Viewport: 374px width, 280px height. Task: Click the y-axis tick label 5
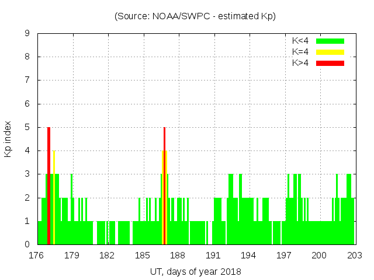coord(27,127)
